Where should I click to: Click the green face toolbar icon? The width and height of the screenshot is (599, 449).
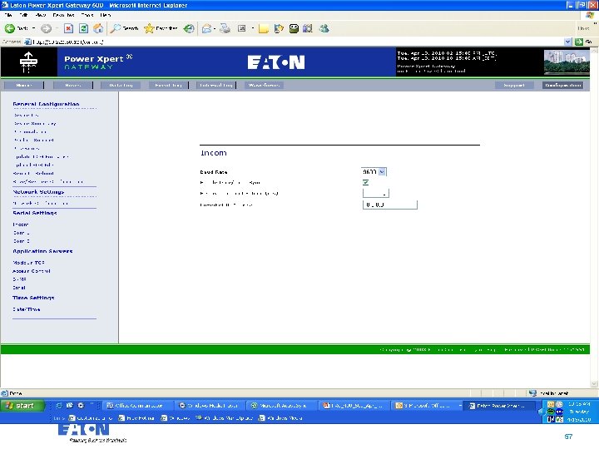pyautogui.click(x=294, y=28)
